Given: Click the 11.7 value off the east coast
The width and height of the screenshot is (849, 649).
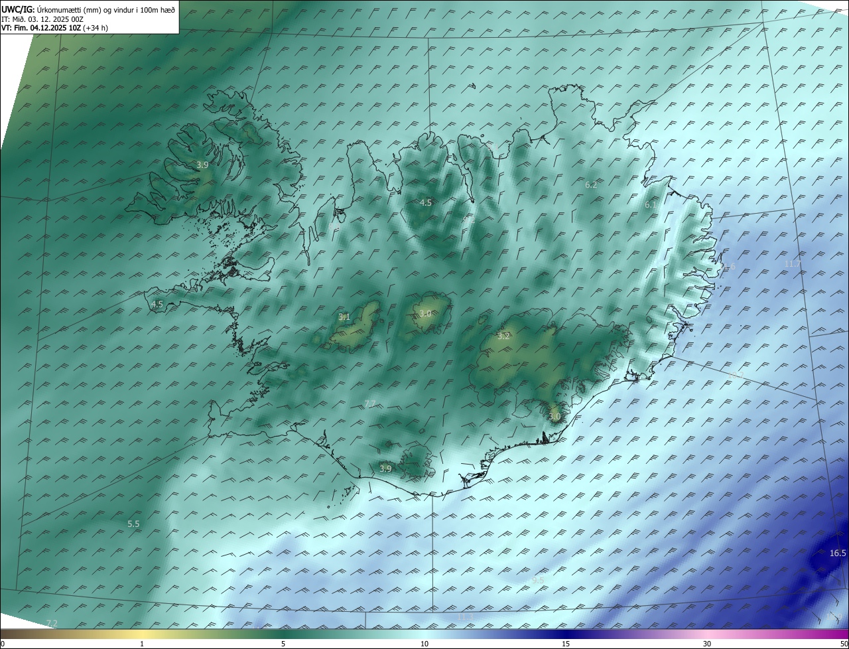Looking at the screenshot, I should 793,264.
